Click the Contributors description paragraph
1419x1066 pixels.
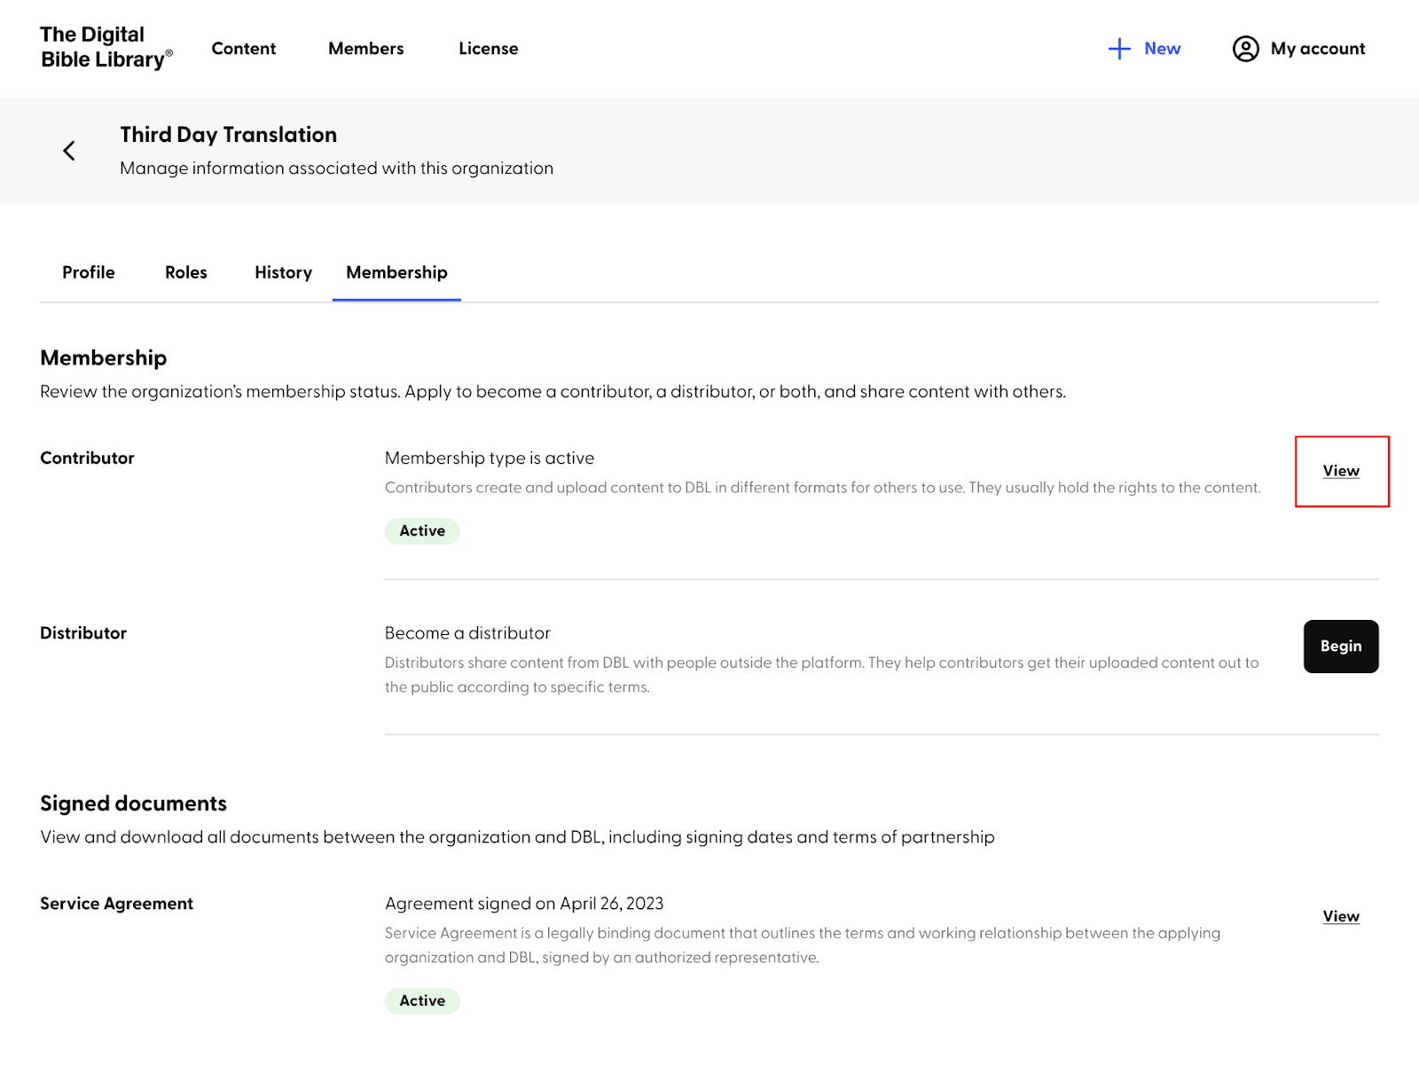(823, 488)
